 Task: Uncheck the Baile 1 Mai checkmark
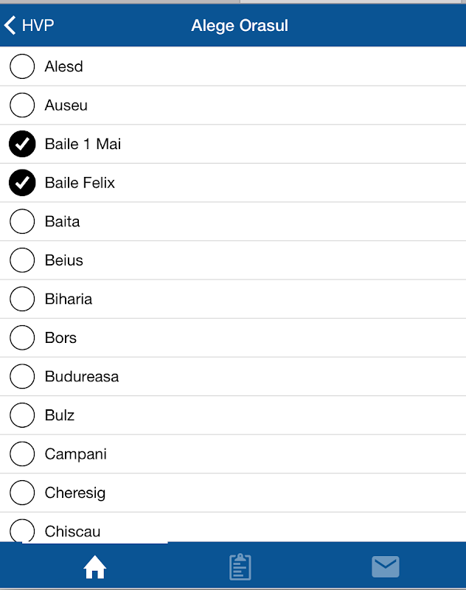(22, 144)
